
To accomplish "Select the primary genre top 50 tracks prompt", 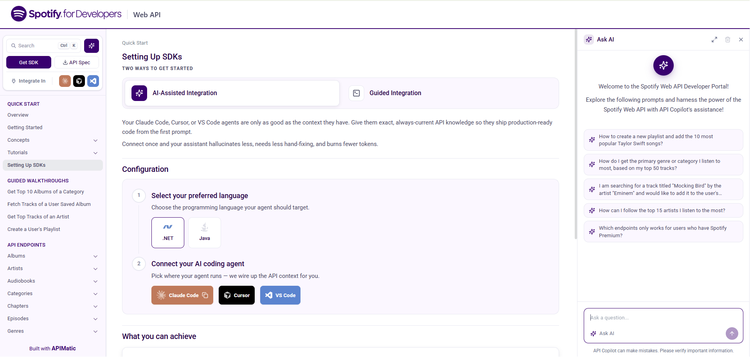I will [663, 165].
